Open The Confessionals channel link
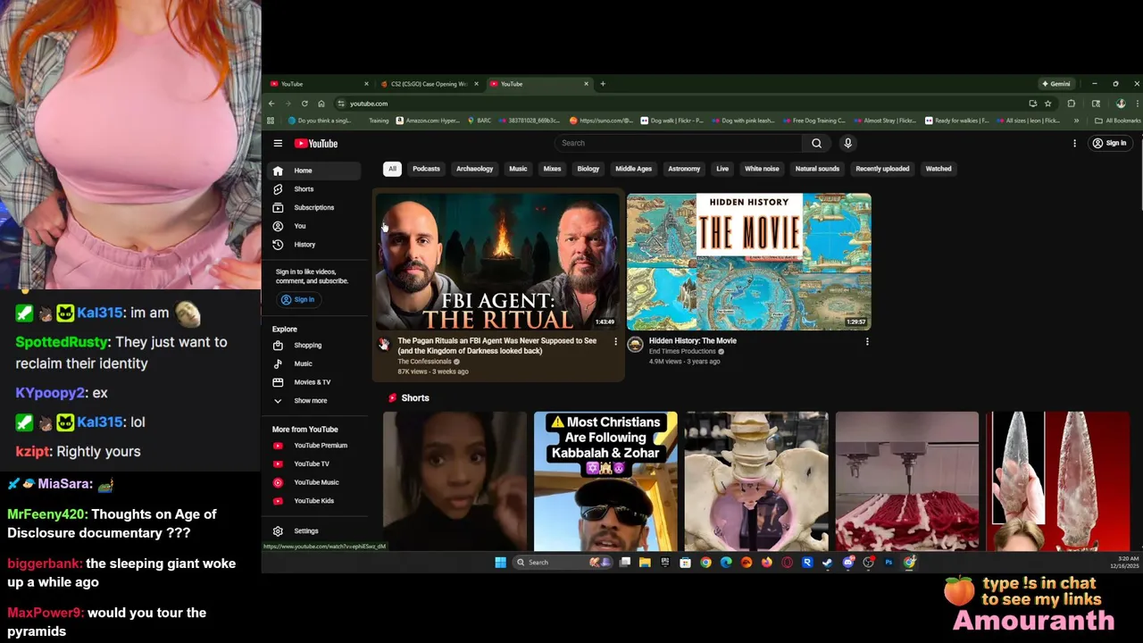The image size is (1143, 643). (x=425, y=362)
